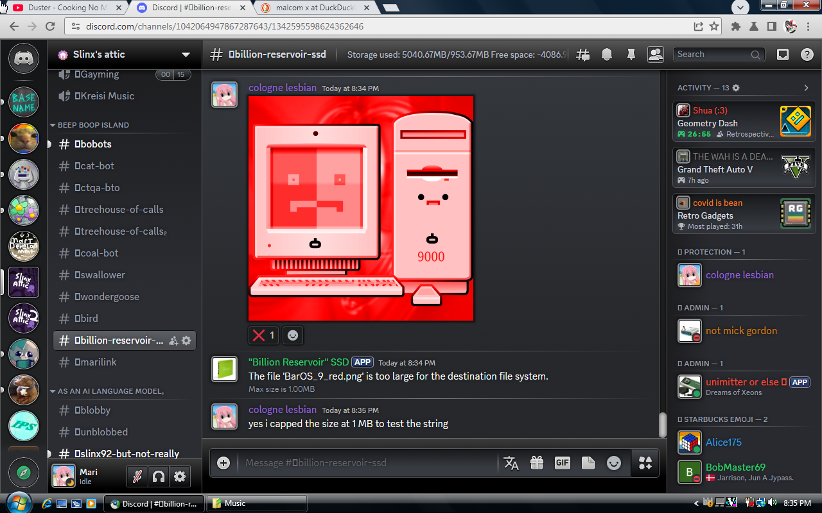Toggle the member list visibility
Viewport: 822px width, 513px height.
tap(655, 55)
